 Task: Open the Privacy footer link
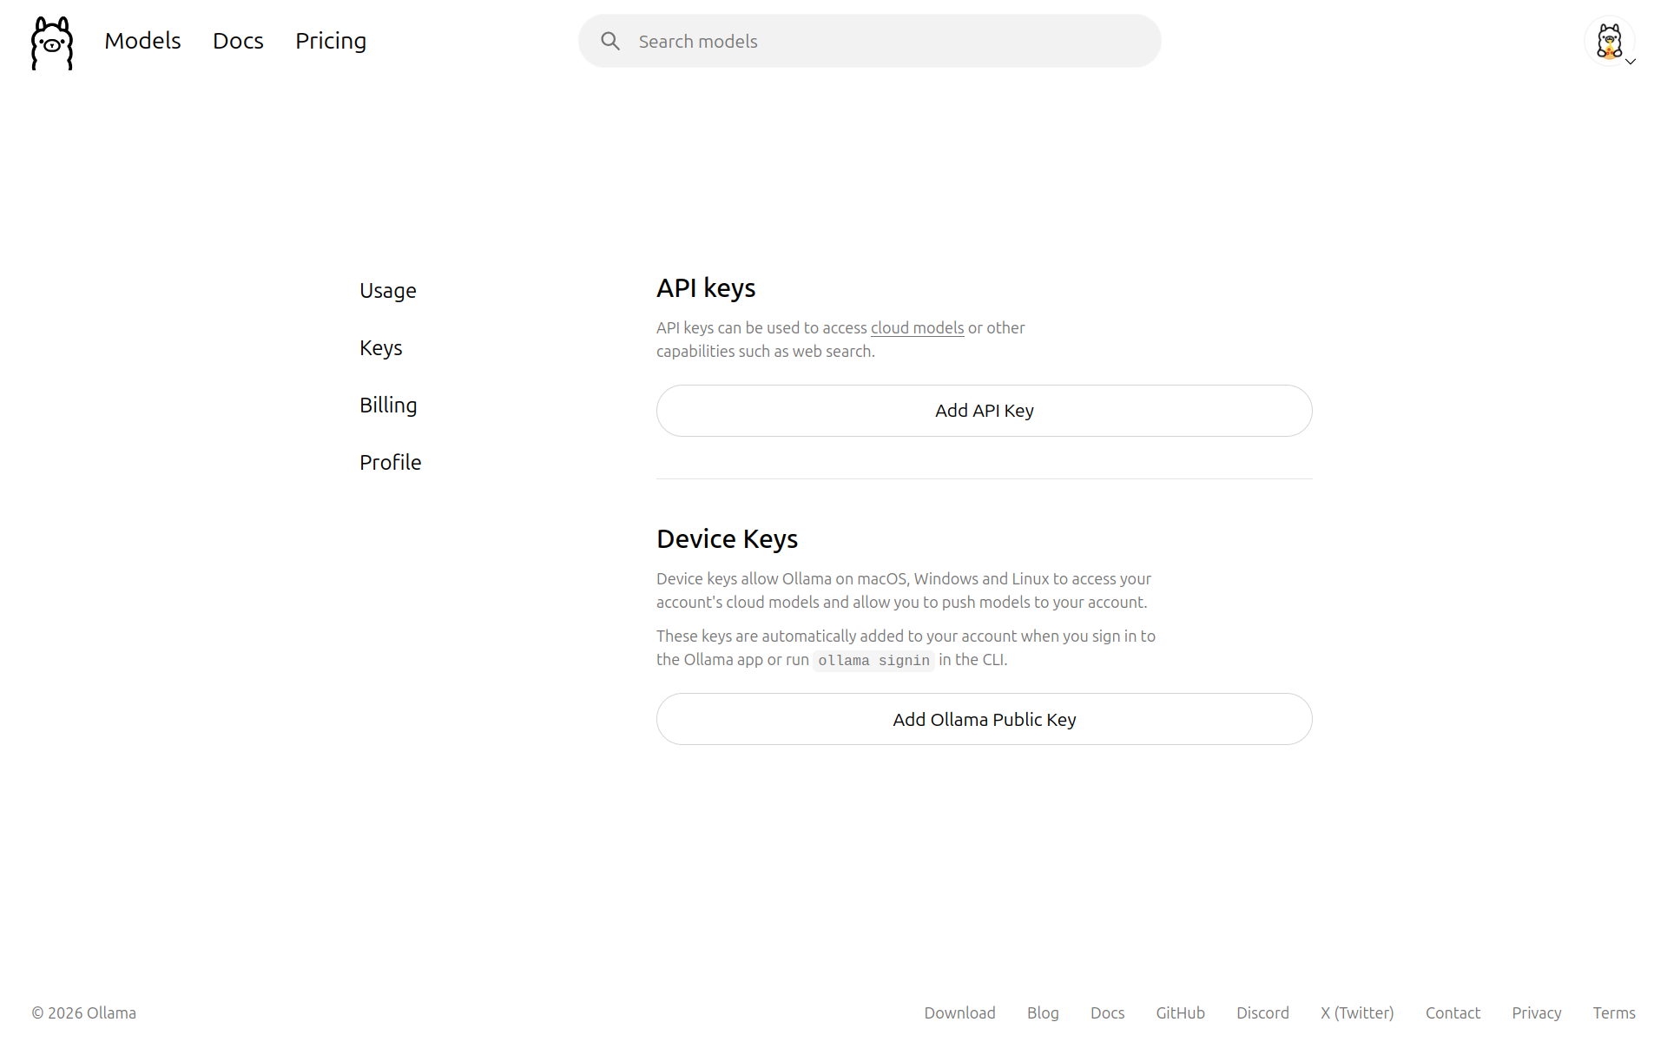1536,1012
